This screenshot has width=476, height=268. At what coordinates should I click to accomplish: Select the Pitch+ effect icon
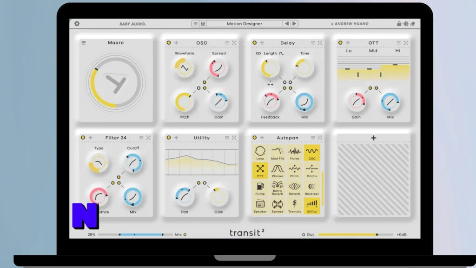point(312,170)
